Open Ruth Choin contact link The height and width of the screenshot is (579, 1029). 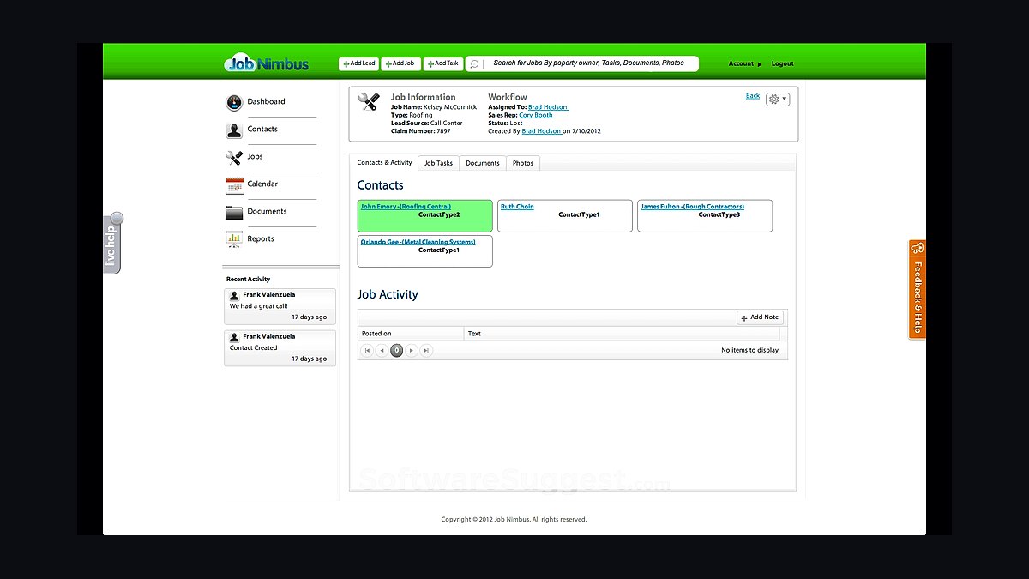(517, 207)
